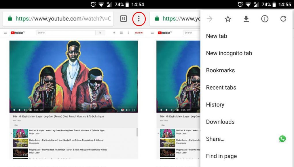The height and width of the screenshot is (167, 294).
Task: Click the YouTube logo in right screen
Action: tap(164, 33)
